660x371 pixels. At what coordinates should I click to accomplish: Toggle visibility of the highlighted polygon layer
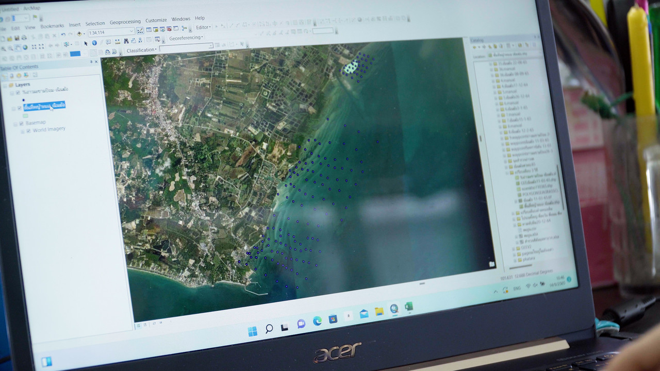[20, 108]
